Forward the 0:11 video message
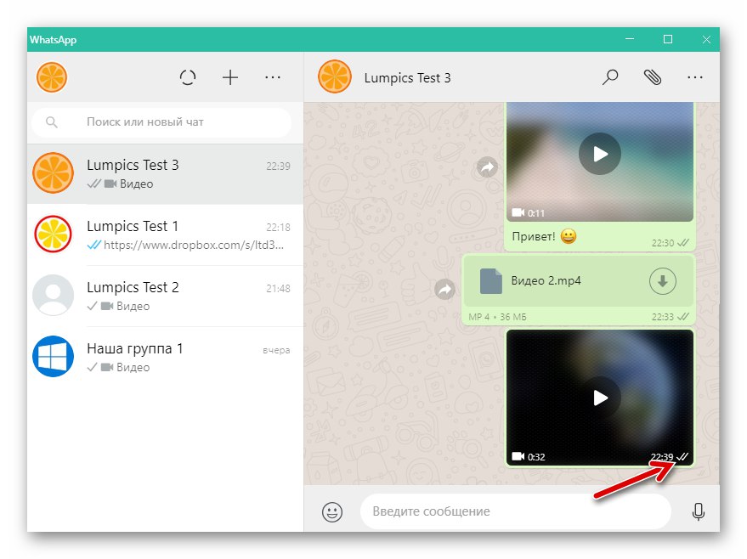Viewport: 747px width, 559px height. [x=487, y=167]
